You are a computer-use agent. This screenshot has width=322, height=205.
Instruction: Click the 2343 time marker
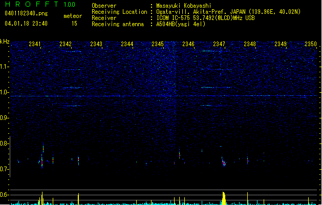pyautogui.click(x=96, y=44)
